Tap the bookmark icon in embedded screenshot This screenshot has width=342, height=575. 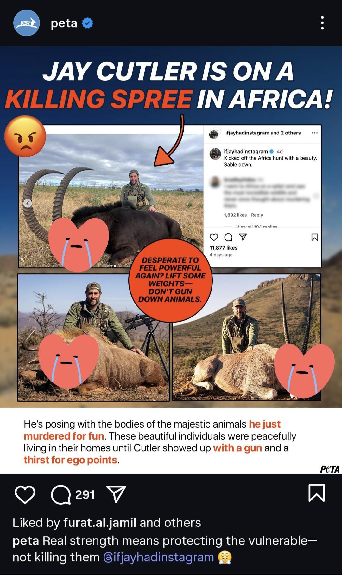click(315, 237)
